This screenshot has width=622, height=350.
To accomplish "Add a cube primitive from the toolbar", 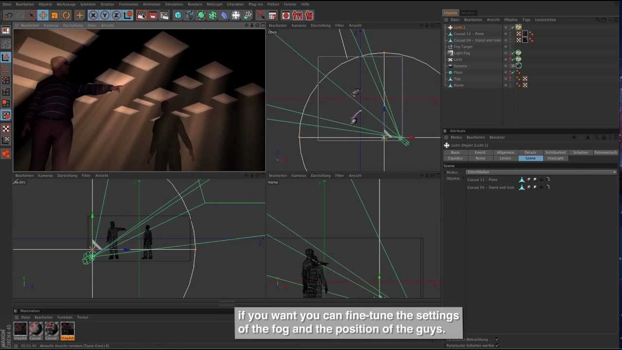I will click(178, 16).
